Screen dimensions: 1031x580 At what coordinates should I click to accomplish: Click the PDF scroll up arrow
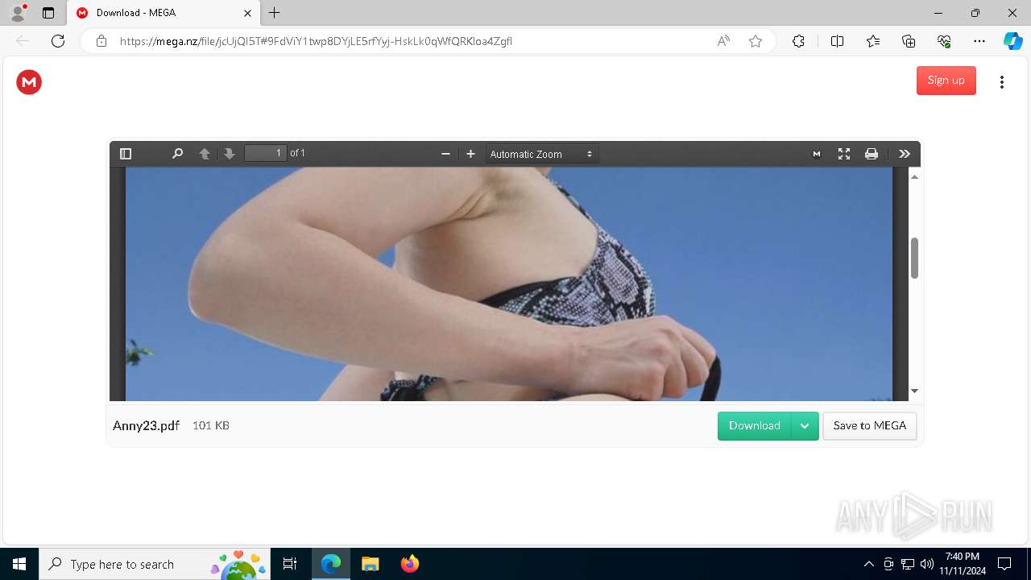pos(914,176)
